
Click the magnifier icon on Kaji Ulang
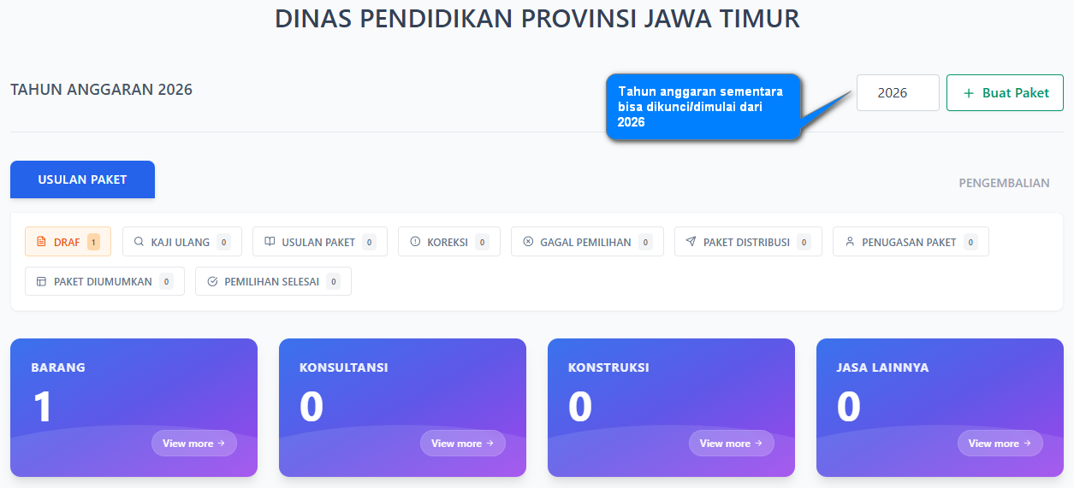139,242
